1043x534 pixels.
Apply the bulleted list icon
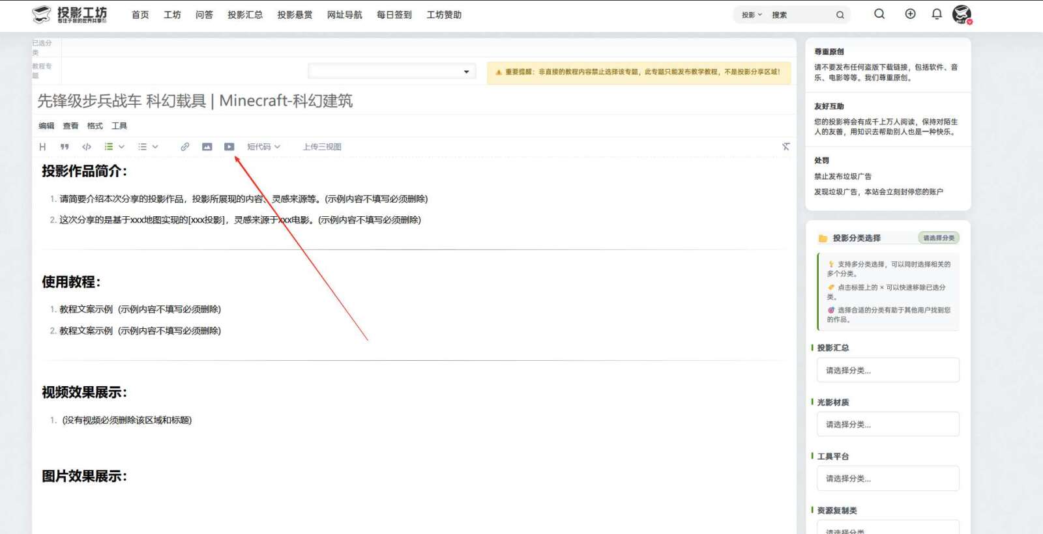(142, 147)
